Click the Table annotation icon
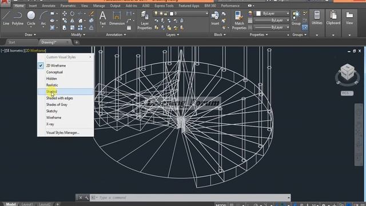 point(129,28)
